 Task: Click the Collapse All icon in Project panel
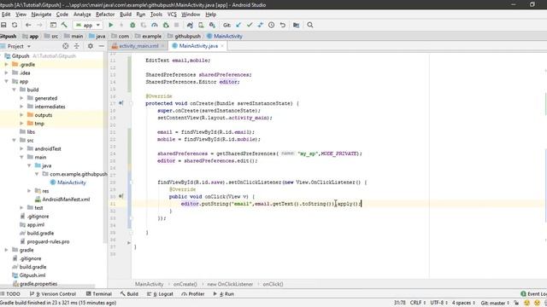click(77, 46)
